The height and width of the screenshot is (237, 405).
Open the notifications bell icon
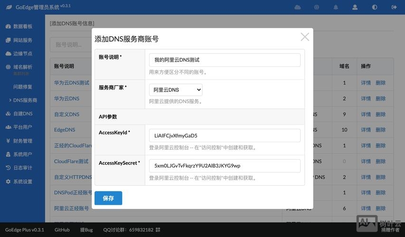pos(336,7)
